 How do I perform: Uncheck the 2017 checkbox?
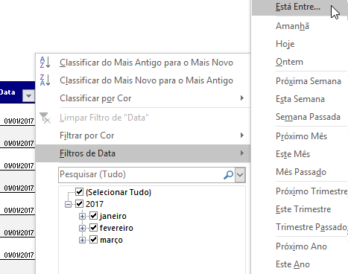tap(79, 204)
